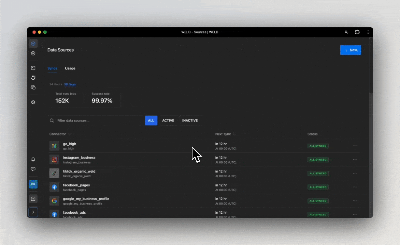Open the terminal editor icon in sidebar
Viewport: 400px width, 245px height.
33,68
